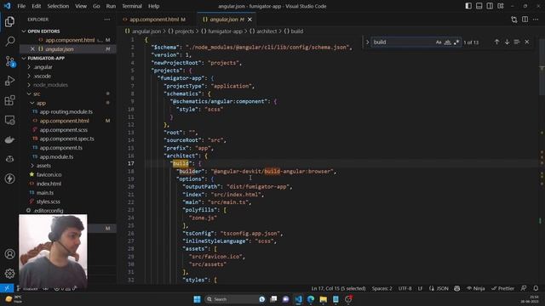The height and width of the screenshot is (306, 545).
Task: Open the File menu
Action: [21, 6]
